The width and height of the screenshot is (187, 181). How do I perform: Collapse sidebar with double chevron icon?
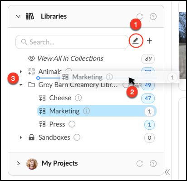(167, 172)
